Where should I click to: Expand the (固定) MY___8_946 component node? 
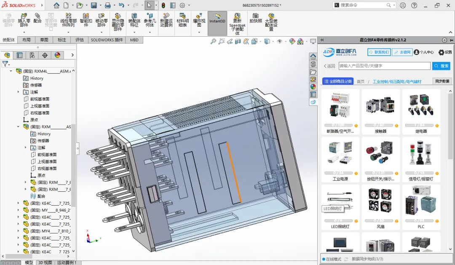[x=18, y=210]
